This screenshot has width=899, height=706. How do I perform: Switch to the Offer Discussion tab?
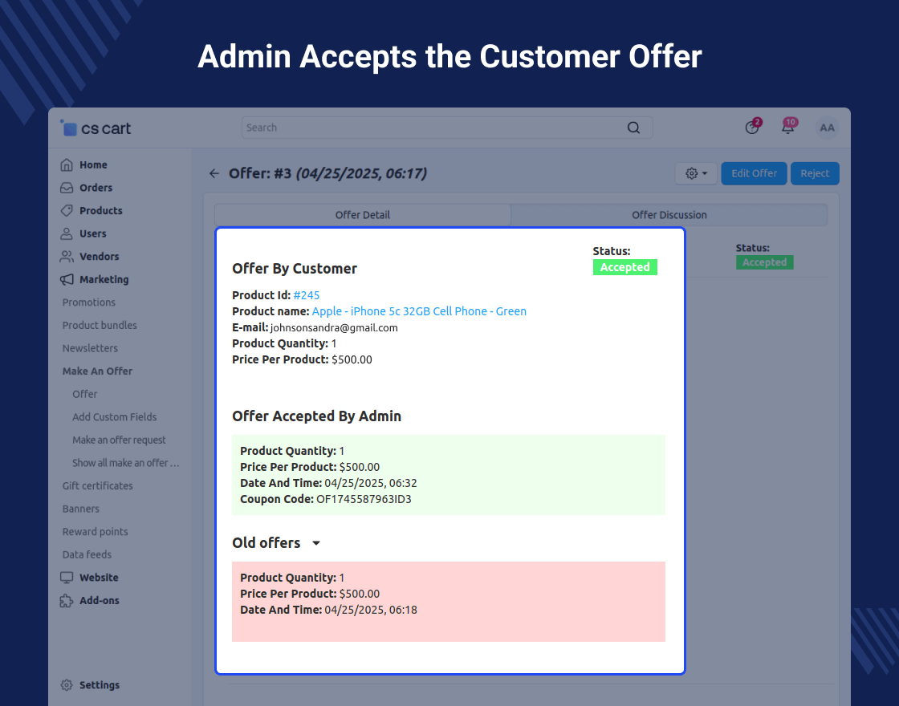point(669,215)
